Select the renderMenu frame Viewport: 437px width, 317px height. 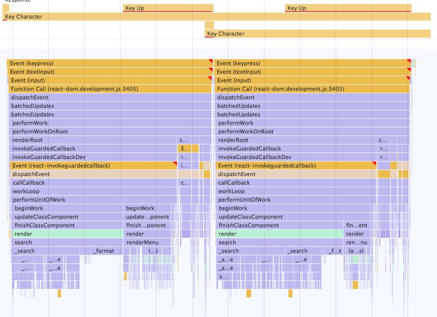click(x=149, y=242)
